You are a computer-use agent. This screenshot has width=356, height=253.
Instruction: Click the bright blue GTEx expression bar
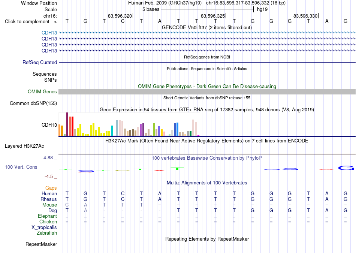[x=177, y=129]
